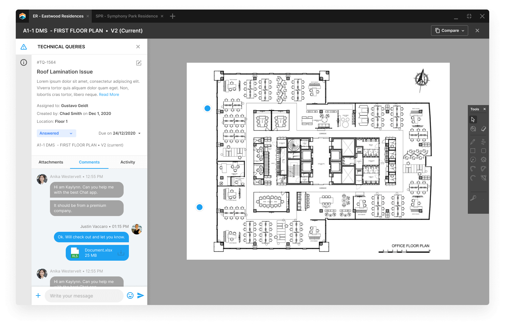Screen dimensions: 505x327
Task: Open the info sidebar icon
Action: click(24, 62)
